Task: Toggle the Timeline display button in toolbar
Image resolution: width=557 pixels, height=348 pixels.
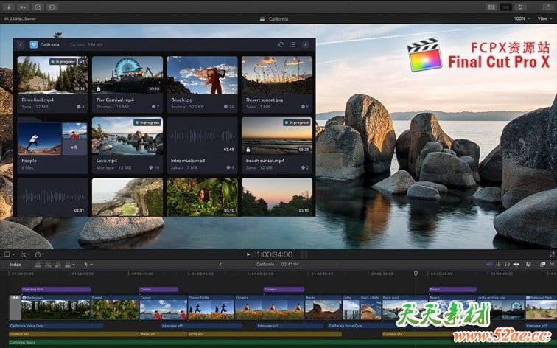Action: (506, 7)
